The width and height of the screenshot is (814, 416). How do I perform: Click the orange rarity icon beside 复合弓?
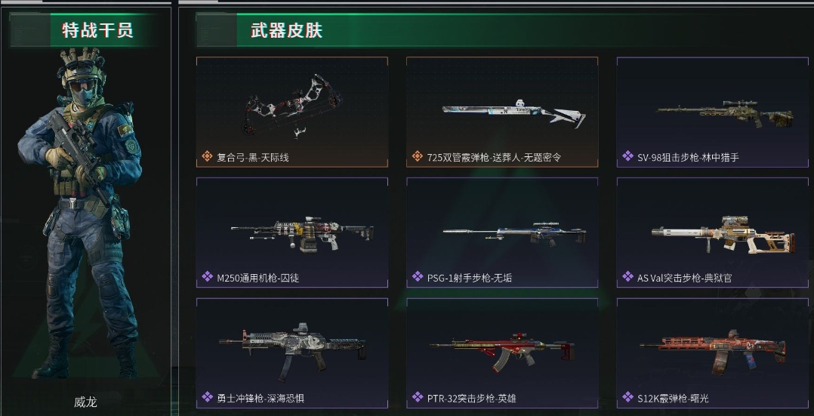pos(207,156)
